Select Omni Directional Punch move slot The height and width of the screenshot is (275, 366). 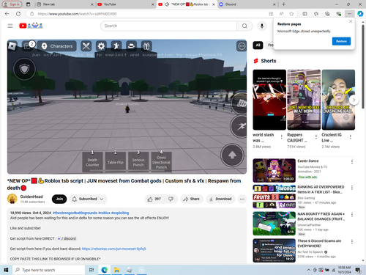[161, 162]
